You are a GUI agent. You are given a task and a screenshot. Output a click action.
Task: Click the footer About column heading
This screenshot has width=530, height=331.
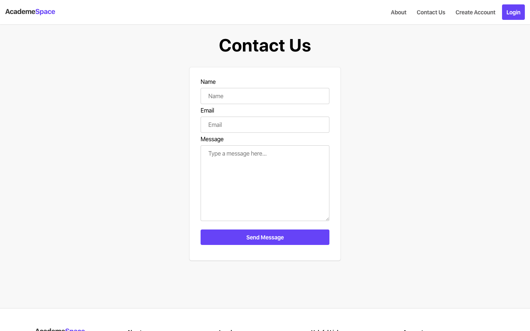tap(135, 330)
